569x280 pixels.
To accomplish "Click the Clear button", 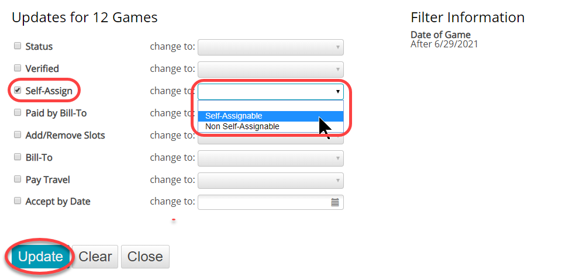I will click(x=95, y=257).
